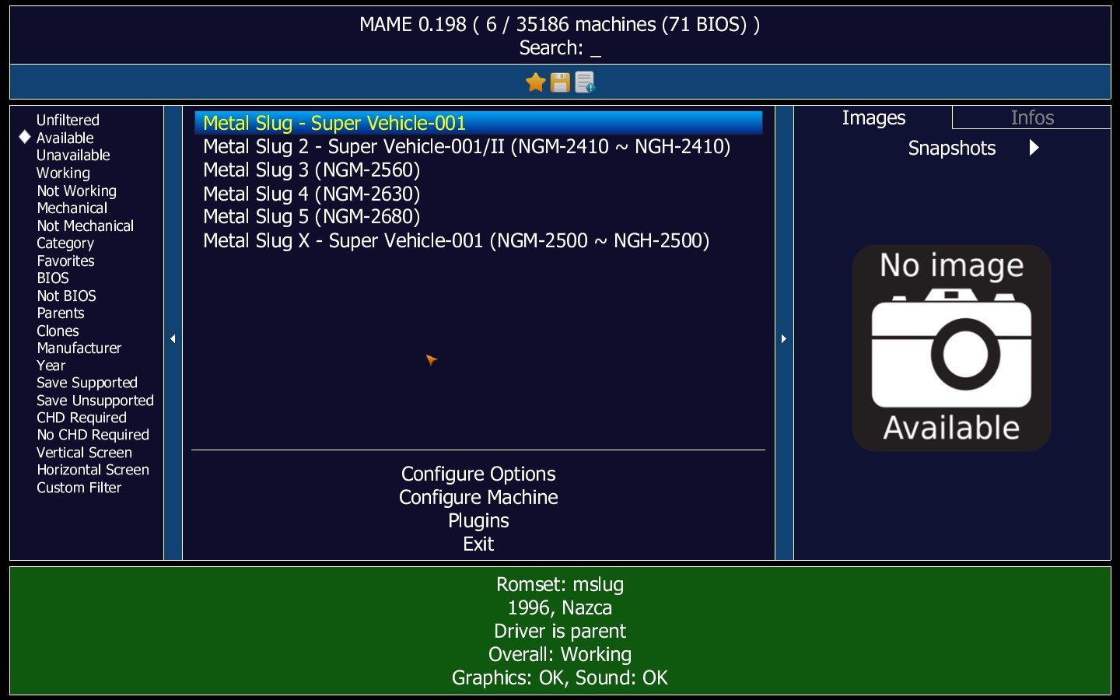
Task: Open Configure Machine
Action: (478, 497)
